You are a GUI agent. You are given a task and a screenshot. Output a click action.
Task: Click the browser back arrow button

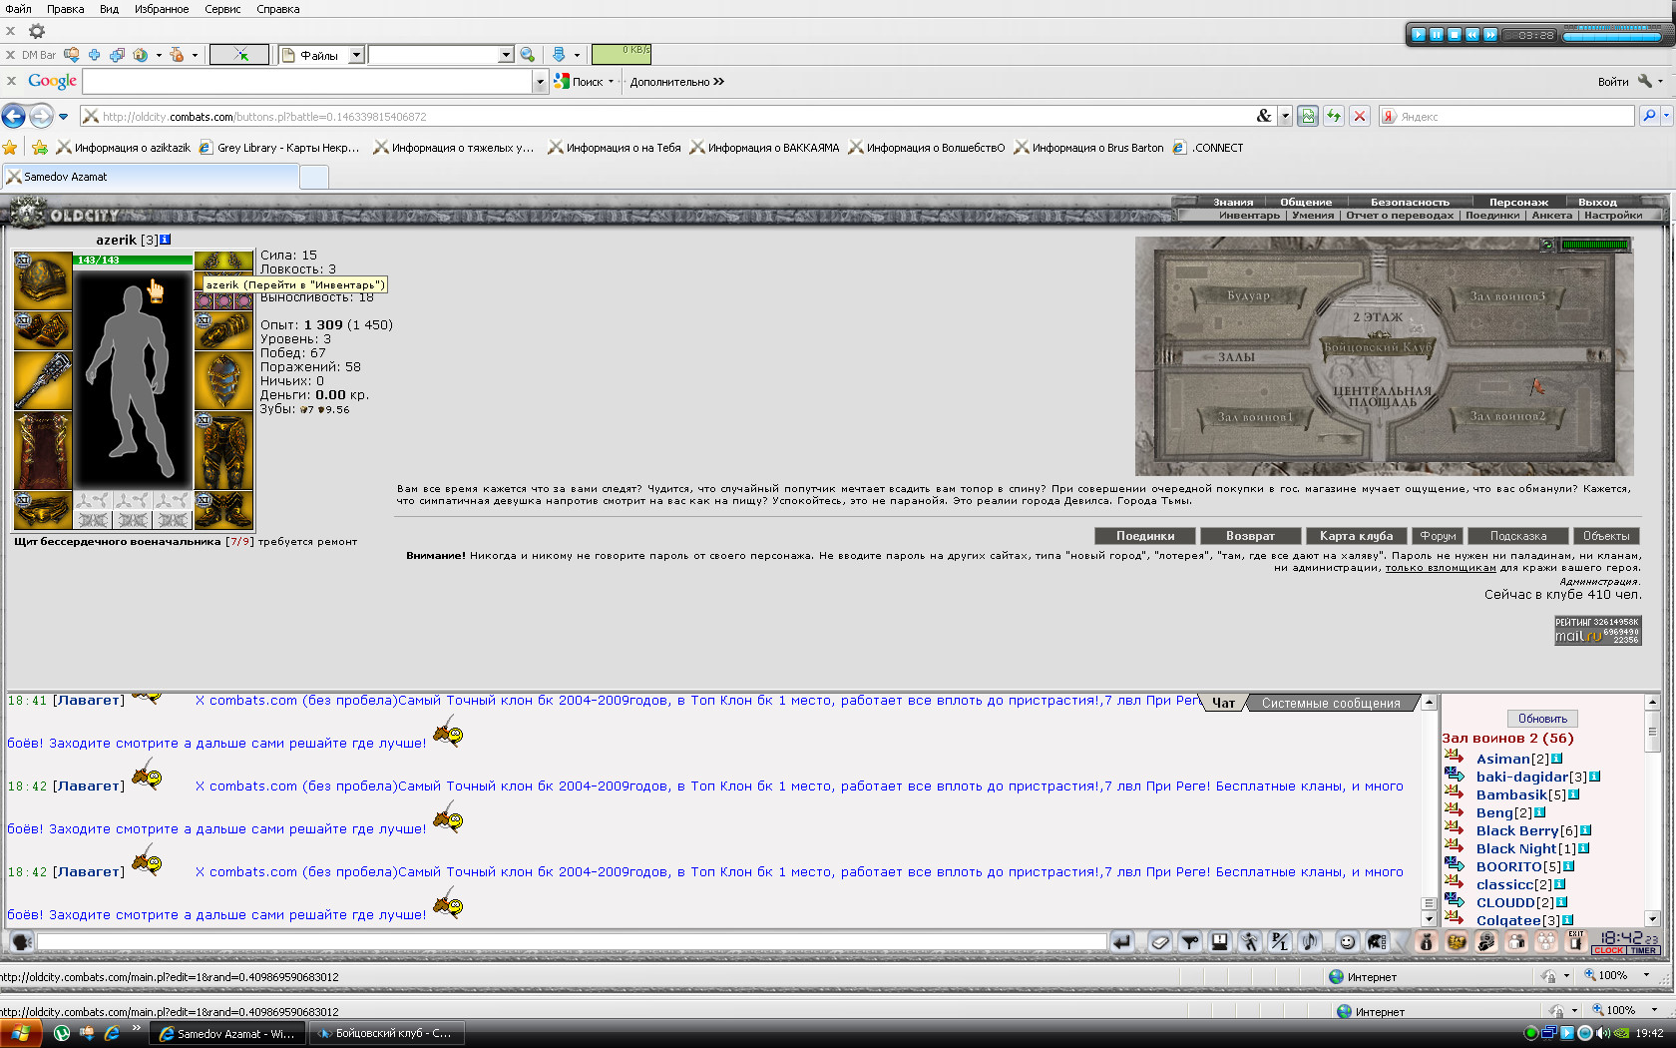(13, 116)
